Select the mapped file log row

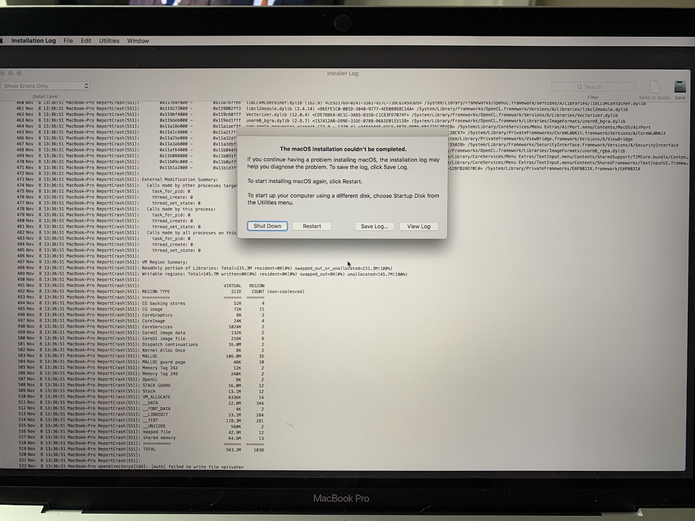point(140,432)
